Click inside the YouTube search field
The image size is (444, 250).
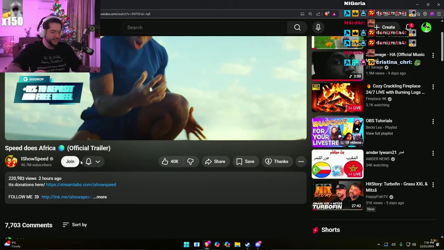coord(205,27)
